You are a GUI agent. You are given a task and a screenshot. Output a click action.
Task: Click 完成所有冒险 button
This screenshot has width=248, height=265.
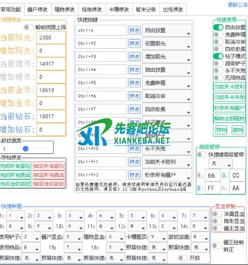click(x=15, y=166)
